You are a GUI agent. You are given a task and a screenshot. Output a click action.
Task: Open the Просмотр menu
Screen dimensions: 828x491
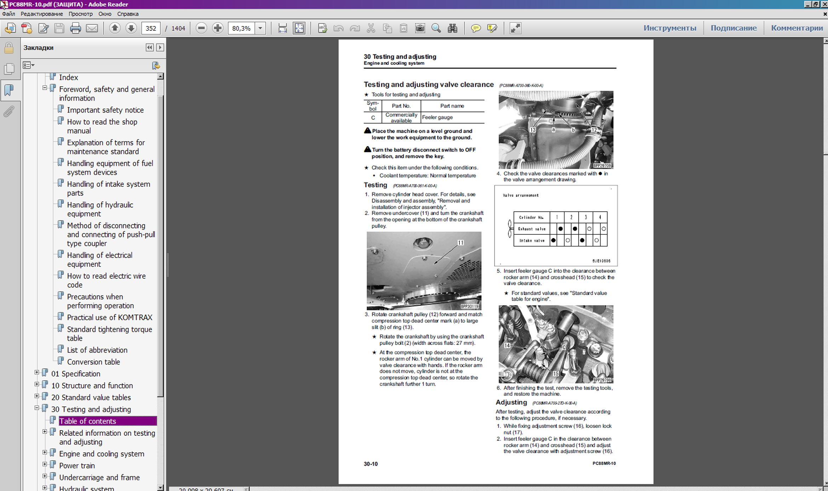pyautogui.click(x=80, y=14)
